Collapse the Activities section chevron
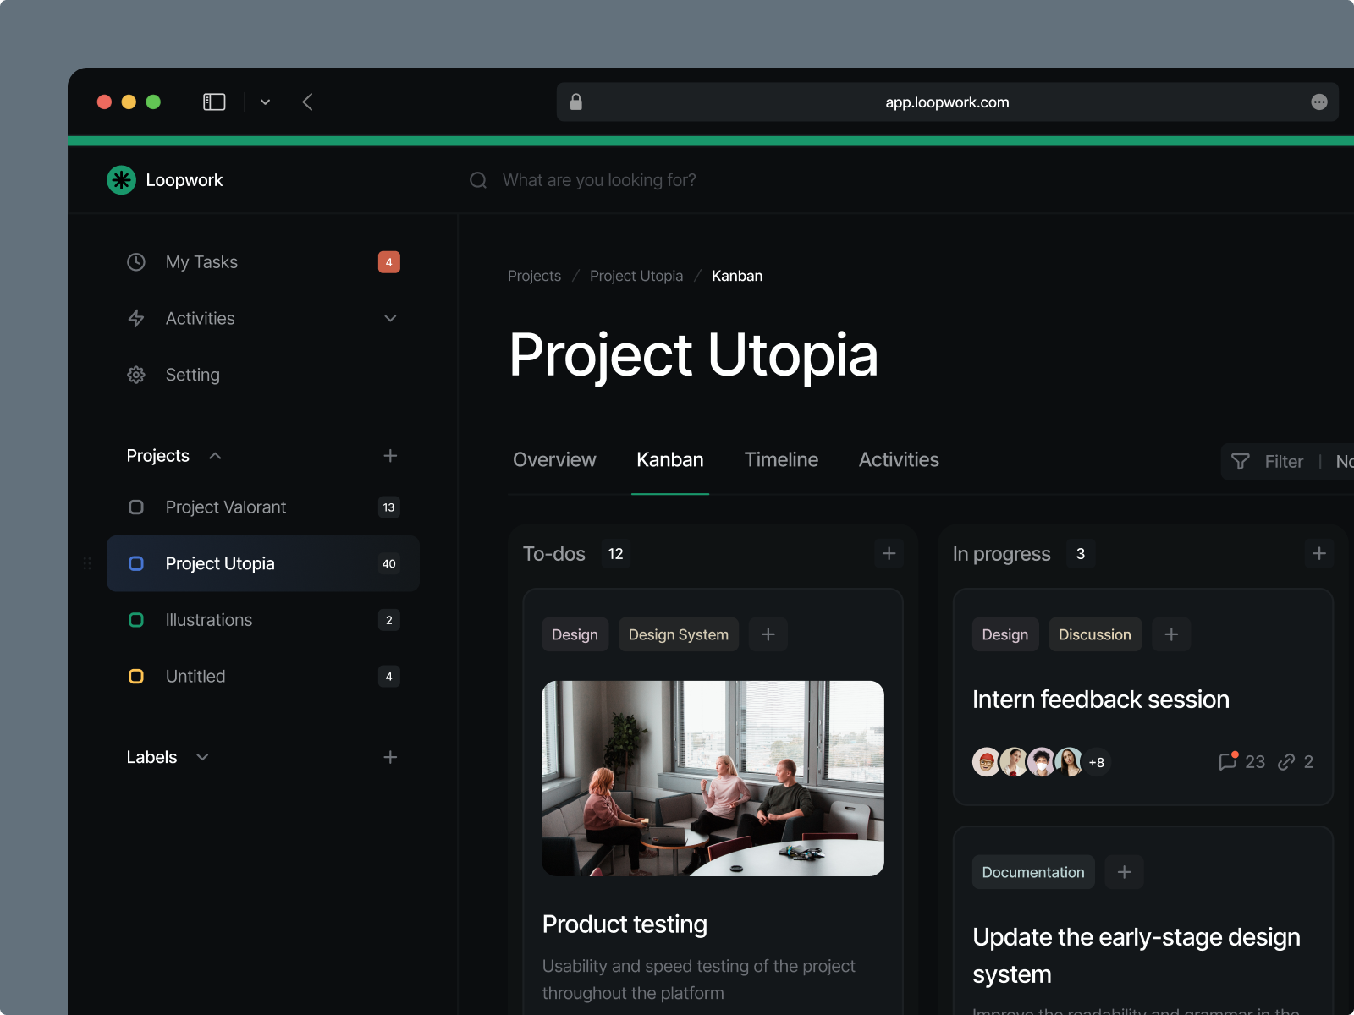Viewport: 1354px width, 1015px height. 390,319
